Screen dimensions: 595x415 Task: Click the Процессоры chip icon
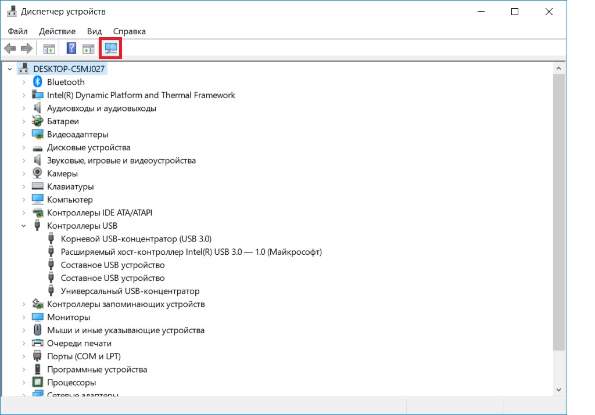38,382
